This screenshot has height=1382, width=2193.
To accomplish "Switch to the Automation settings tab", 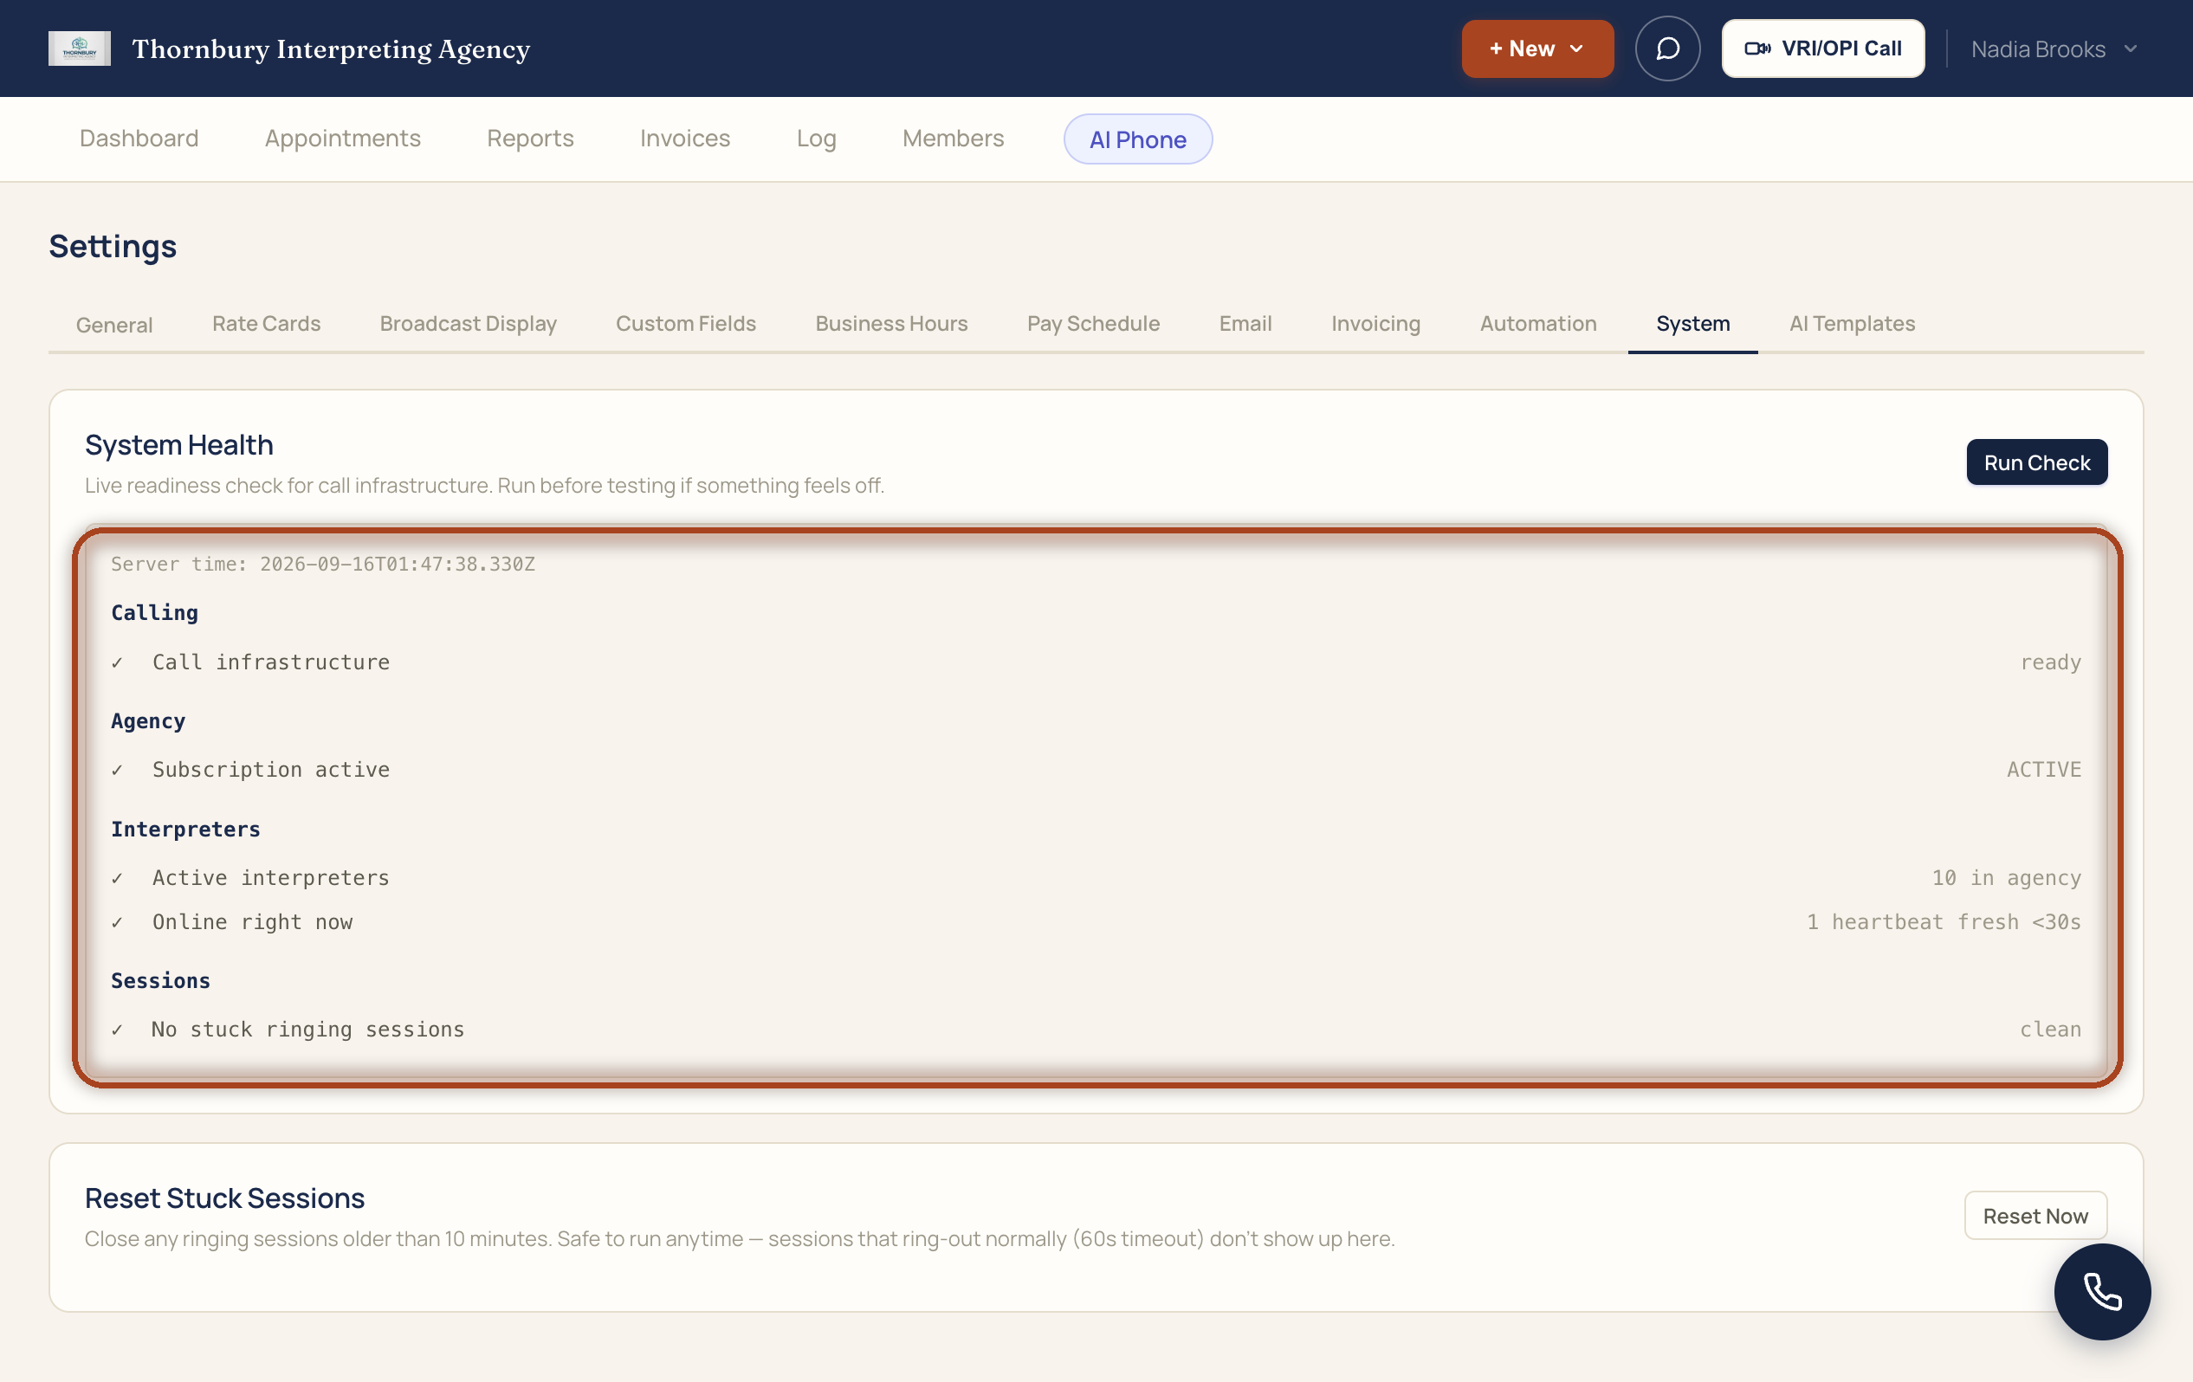I will pos(1538,323).
